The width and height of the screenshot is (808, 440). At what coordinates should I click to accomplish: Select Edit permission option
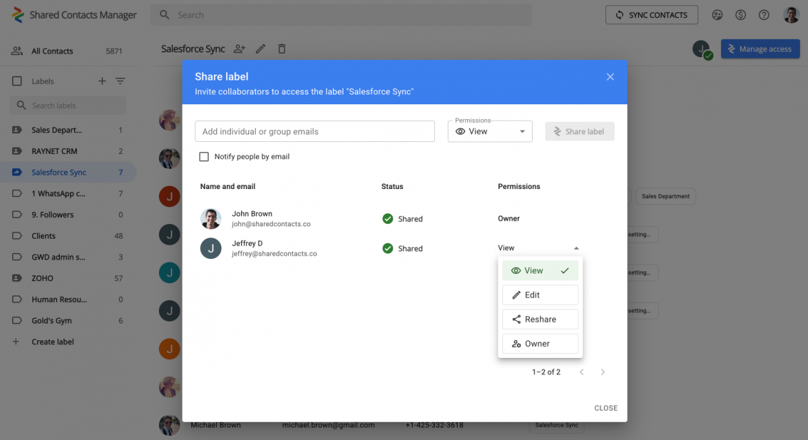click(x=540, y=295)
